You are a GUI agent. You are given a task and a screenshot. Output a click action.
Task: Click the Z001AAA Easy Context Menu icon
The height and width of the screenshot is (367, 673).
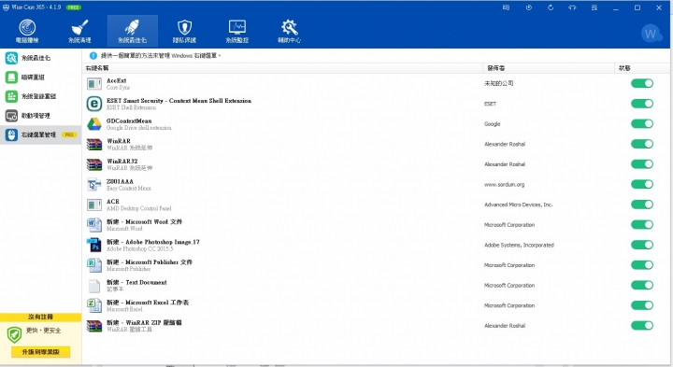point(94,184)
